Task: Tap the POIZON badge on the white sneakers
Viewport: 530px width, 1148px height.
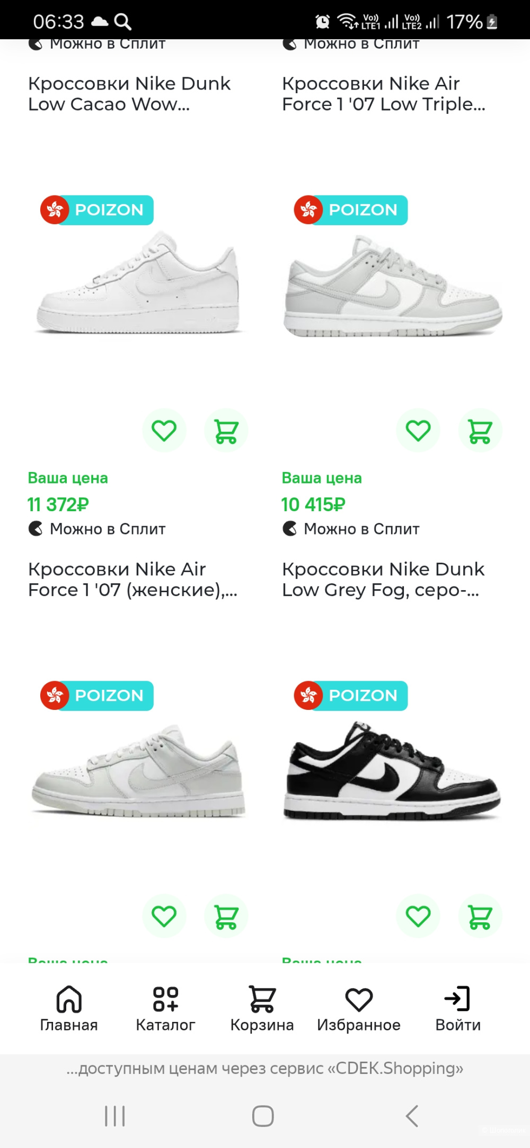Action: 96,210
